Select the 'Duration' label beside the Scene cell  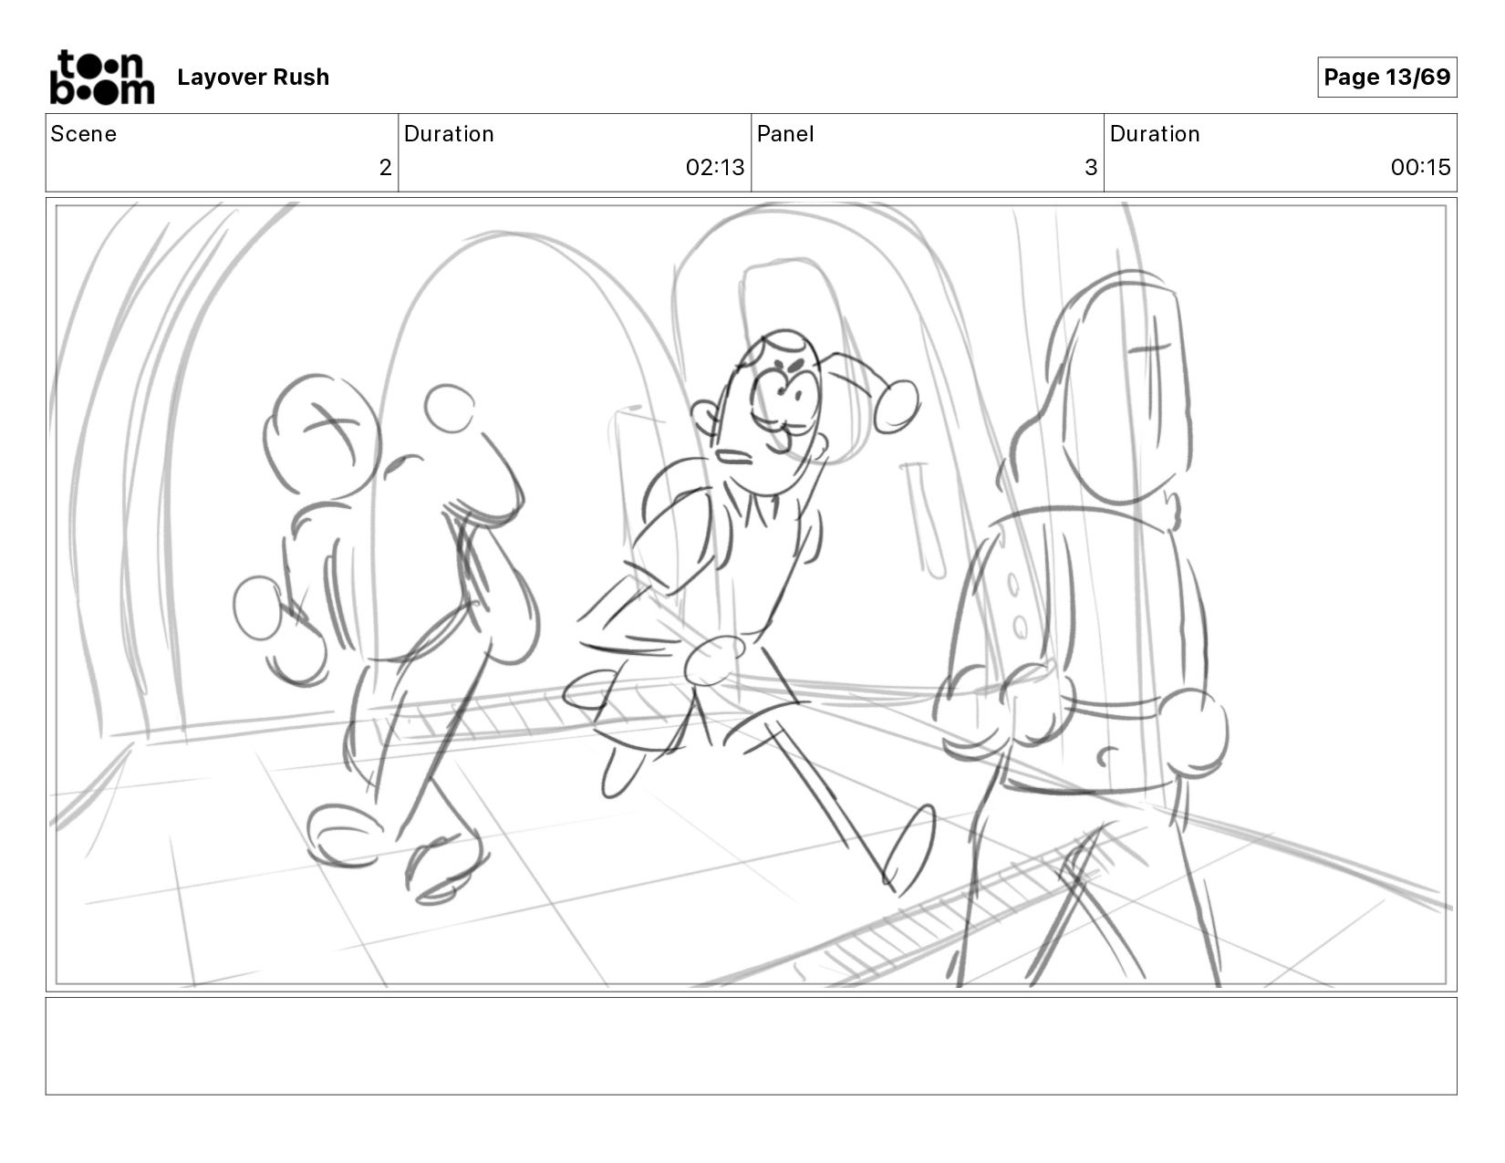(x=449, y=134)
